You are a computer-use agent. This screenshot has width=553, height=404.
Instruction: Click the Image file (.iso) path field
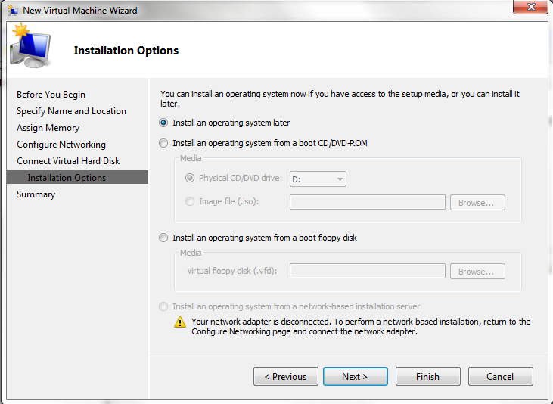(x=368, y=202)
